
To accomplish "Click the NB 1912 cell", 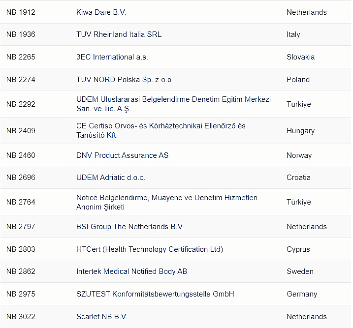I will (x=21, y=12).
